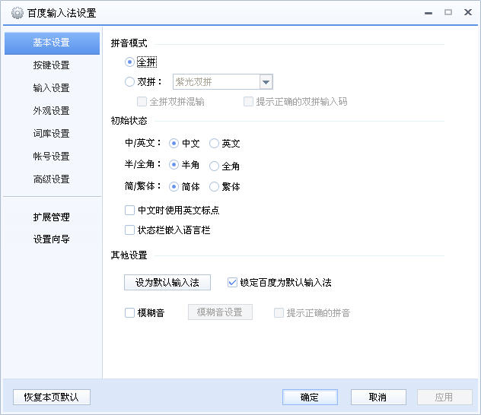Go to 外观设置 section
481x415 pixels.
pyautogui.click(x=51, y=111)
